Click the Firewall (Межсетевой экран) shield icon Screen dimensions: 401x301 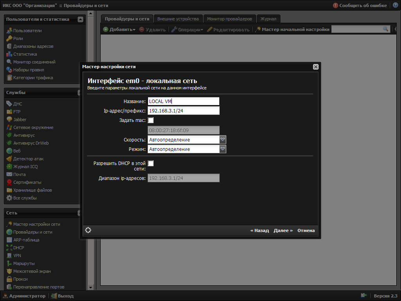click(x=10, y=271)
